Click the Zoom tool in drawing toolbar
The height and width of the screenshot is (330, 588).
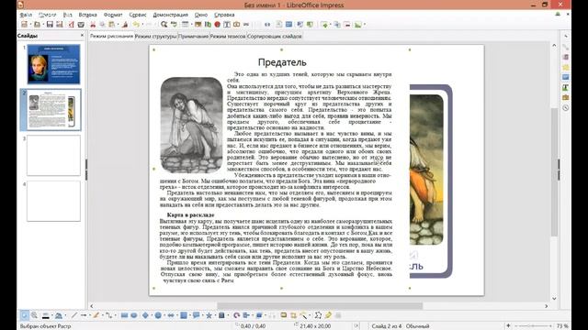(x=35, y=315)
